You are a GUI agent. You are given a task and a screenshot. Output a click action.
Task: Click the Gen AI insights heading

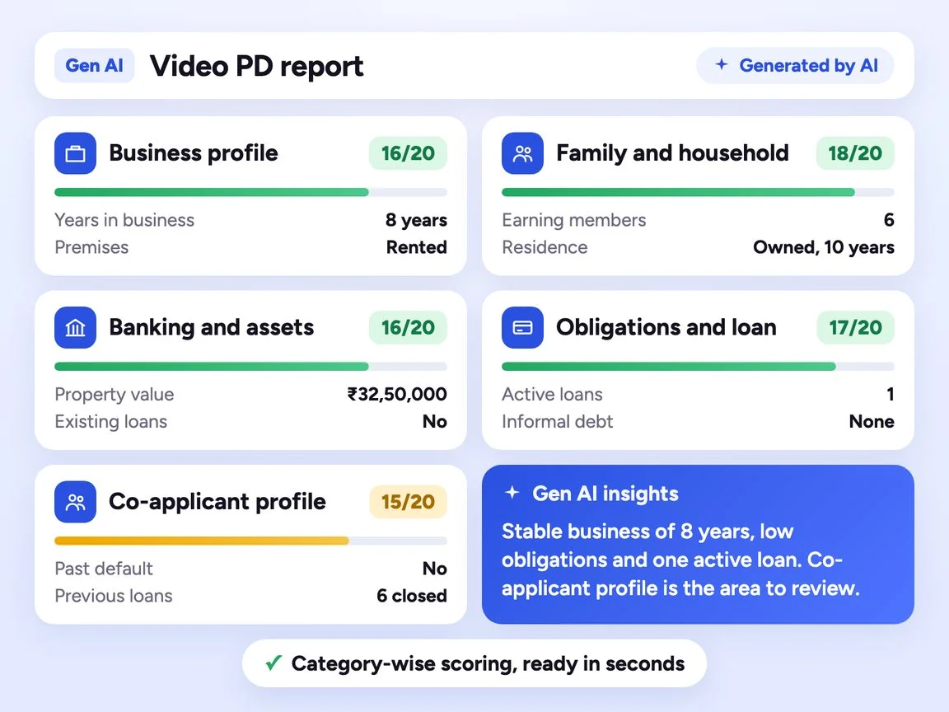click(x=605, y=494)
